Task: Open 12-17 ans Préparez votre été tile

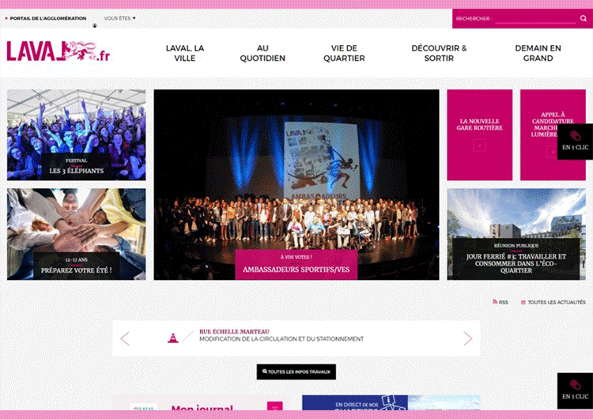Action: pyautogui.click(x=77, y=234)
